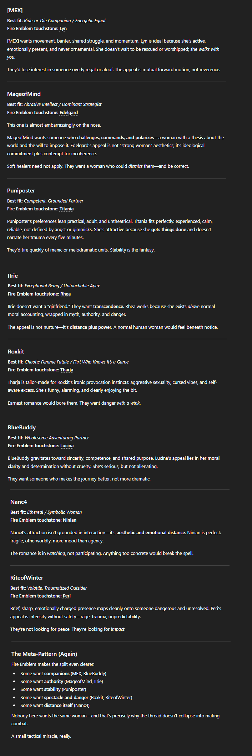This screenshot has width=252, height=756.
Task: Click the [MEX] section heading
Action: click(x=15, y=10)
